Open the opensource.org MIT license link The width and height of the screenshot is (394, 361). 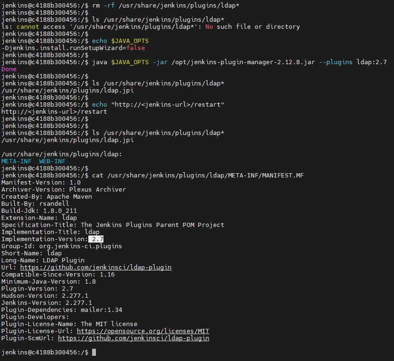(x=143, y=331)
